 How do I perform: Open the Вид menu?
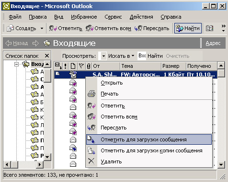[x=58, y=17]
